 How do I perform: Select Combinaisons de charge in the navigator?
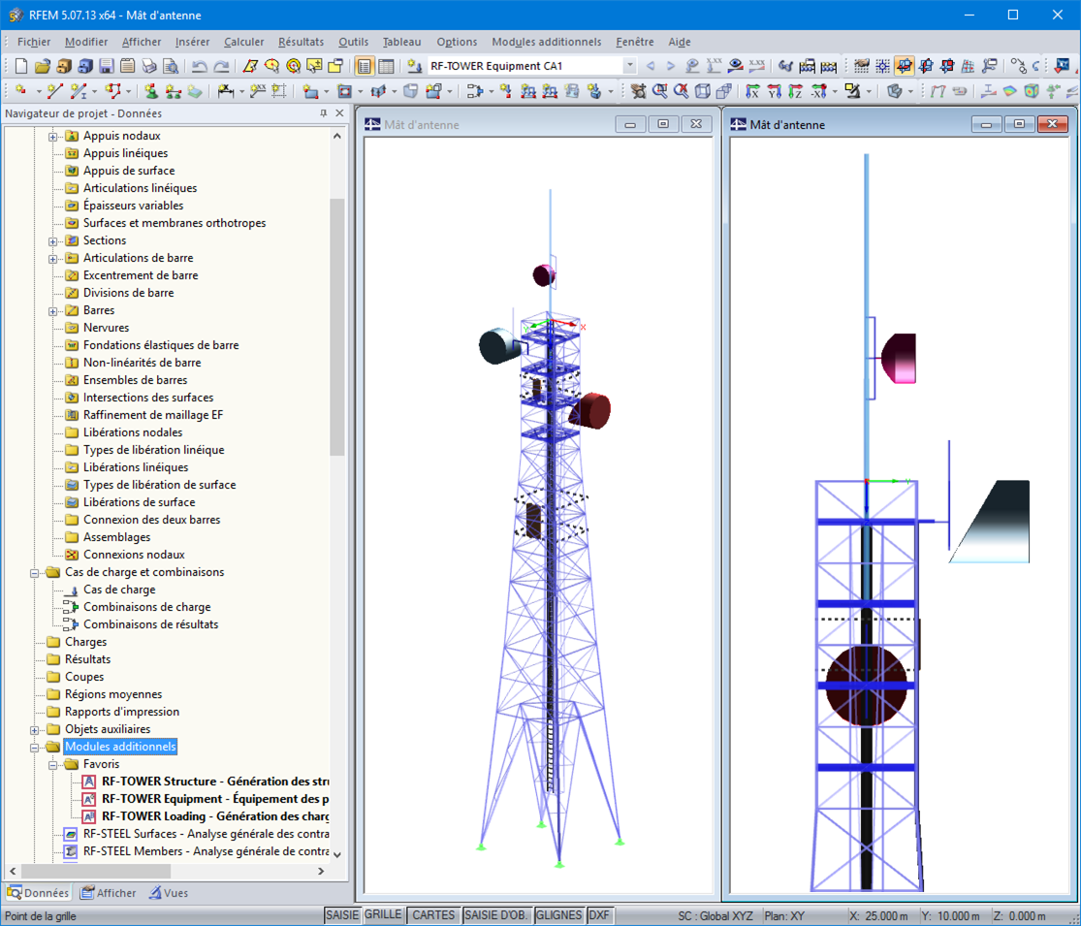pyautogui.click(x=148, y=607)
